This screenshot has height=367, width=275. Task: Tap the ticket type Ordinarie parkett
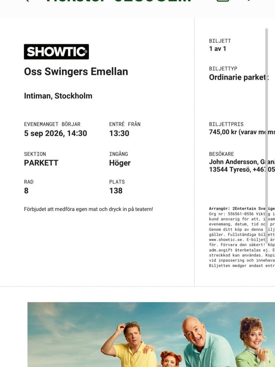click(238, 77)
